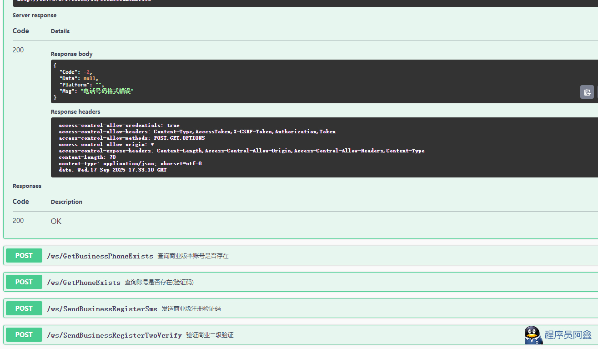Click the "Server response" heading
598x349 pixels.
tap(35, 15)
